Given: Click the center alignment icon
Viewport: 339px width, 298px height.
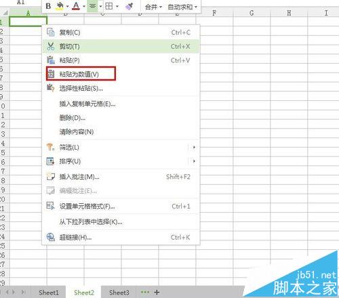Looking at the screenshot, I should point(92,6).
